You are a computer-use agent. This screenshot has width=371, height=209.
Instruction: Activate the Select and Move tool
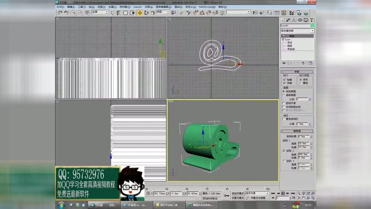click(x=139, y=13)
